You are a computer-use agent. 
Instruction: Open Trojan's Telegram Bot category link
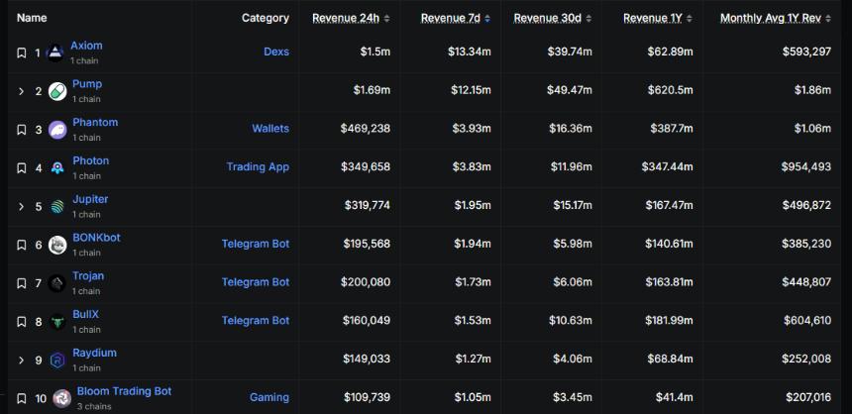point(256,282)
